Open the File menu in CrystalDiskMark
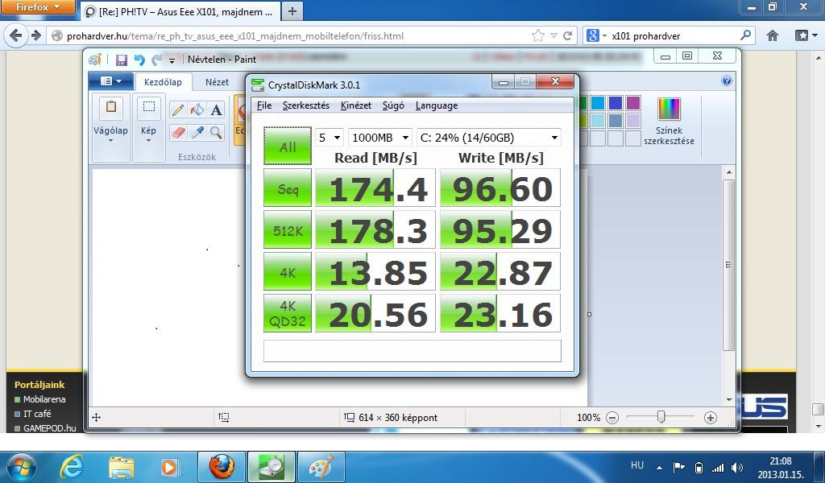This screenshot has height=483, width=825. (264, 105)
